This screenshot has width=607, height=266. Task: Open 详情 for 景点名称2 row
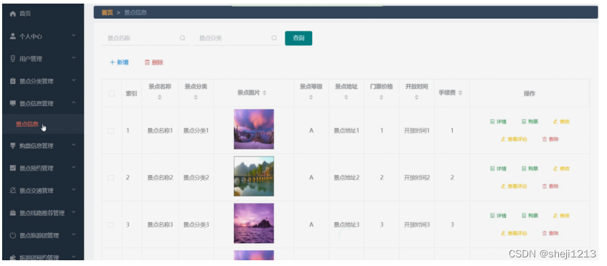click(498, 168)
